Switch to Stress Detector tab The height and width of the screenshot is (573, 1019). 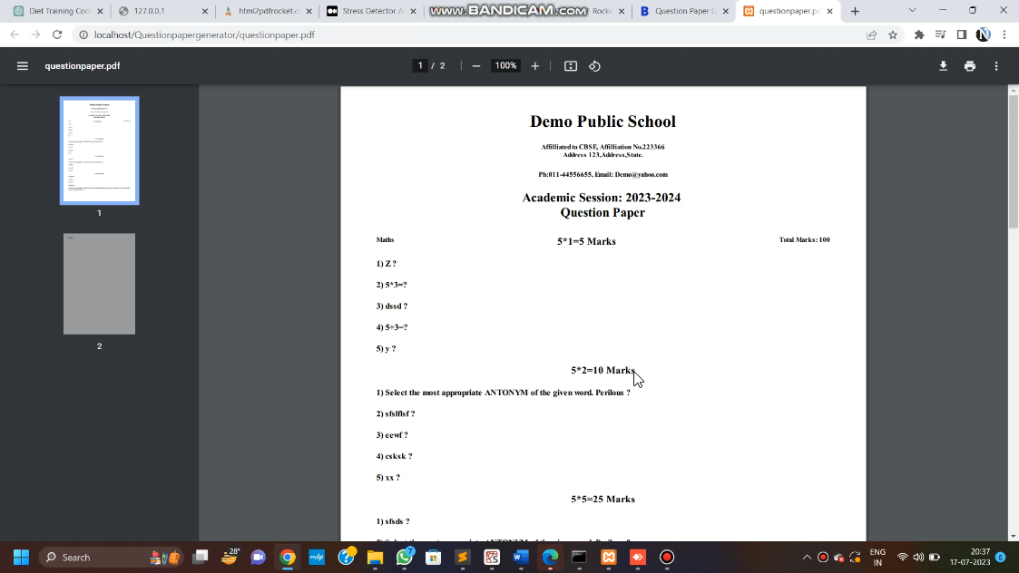371,11
